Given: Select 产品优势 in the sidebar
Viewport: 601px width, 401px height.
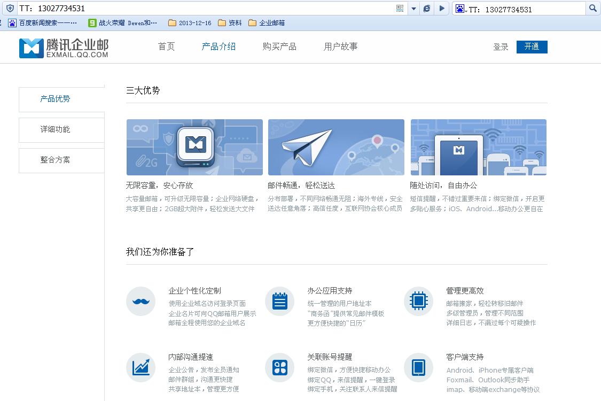Looking at the screenshot, I should (62, 99).
